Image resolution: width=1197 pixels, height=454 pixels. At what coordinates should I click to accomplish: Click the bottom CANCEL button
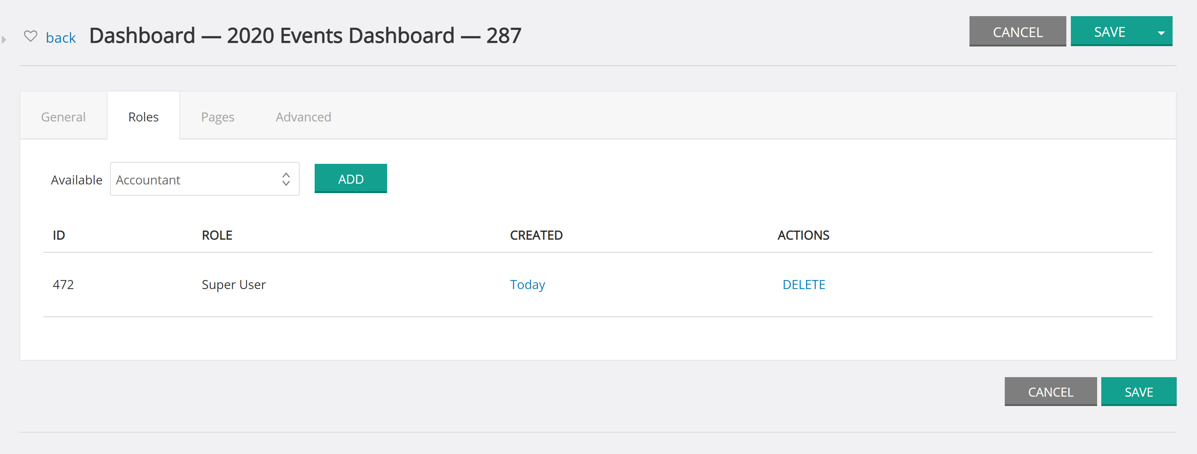click(1050, 392)
